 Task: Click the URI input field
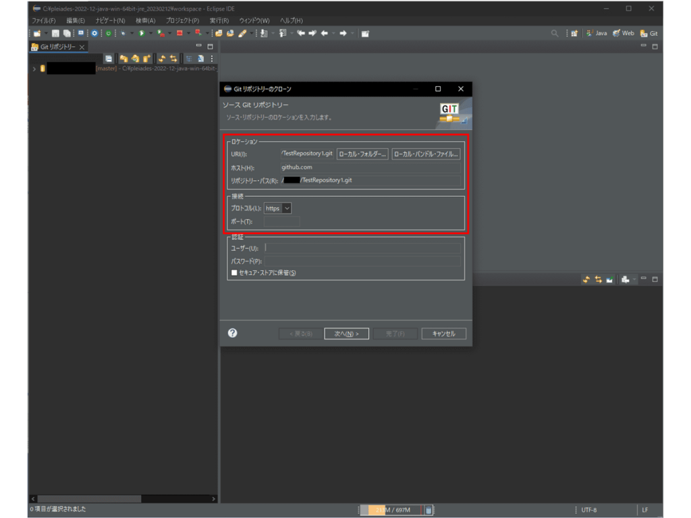[307, 154]
